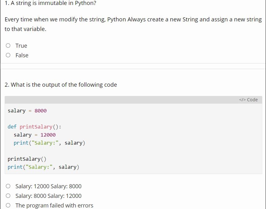Viewport: 266px width, 209px height.
Task: Click the last print statement in the code
Action: [x=43, y=167]
